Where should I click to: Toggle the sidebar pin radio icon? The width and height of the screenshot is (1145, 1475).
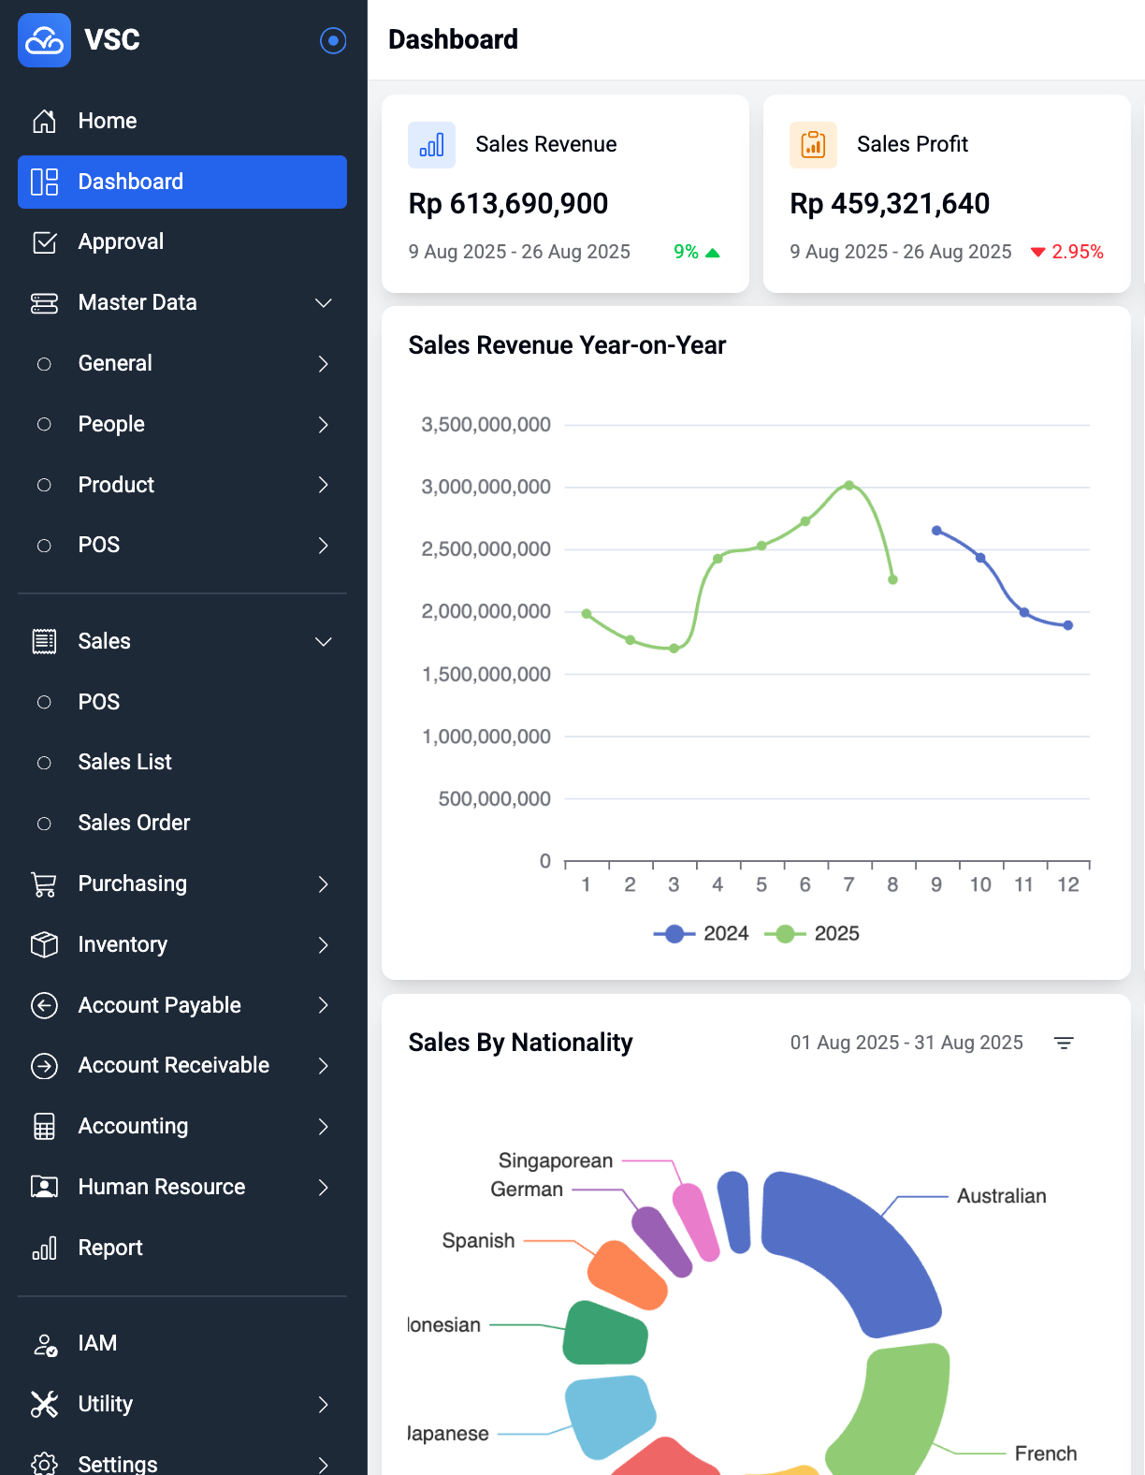(x=333, y=40)
